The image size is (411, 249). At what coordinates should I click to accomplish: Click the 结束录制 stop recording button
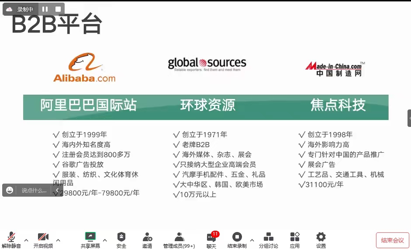237,239
